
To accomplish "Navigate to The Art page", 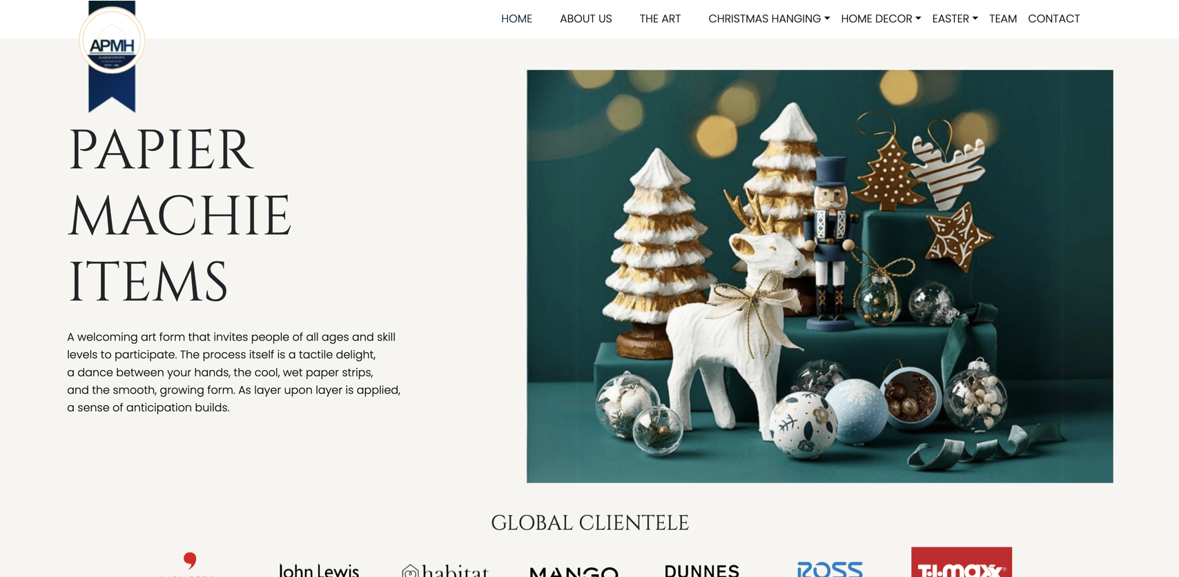I will 660,19.
